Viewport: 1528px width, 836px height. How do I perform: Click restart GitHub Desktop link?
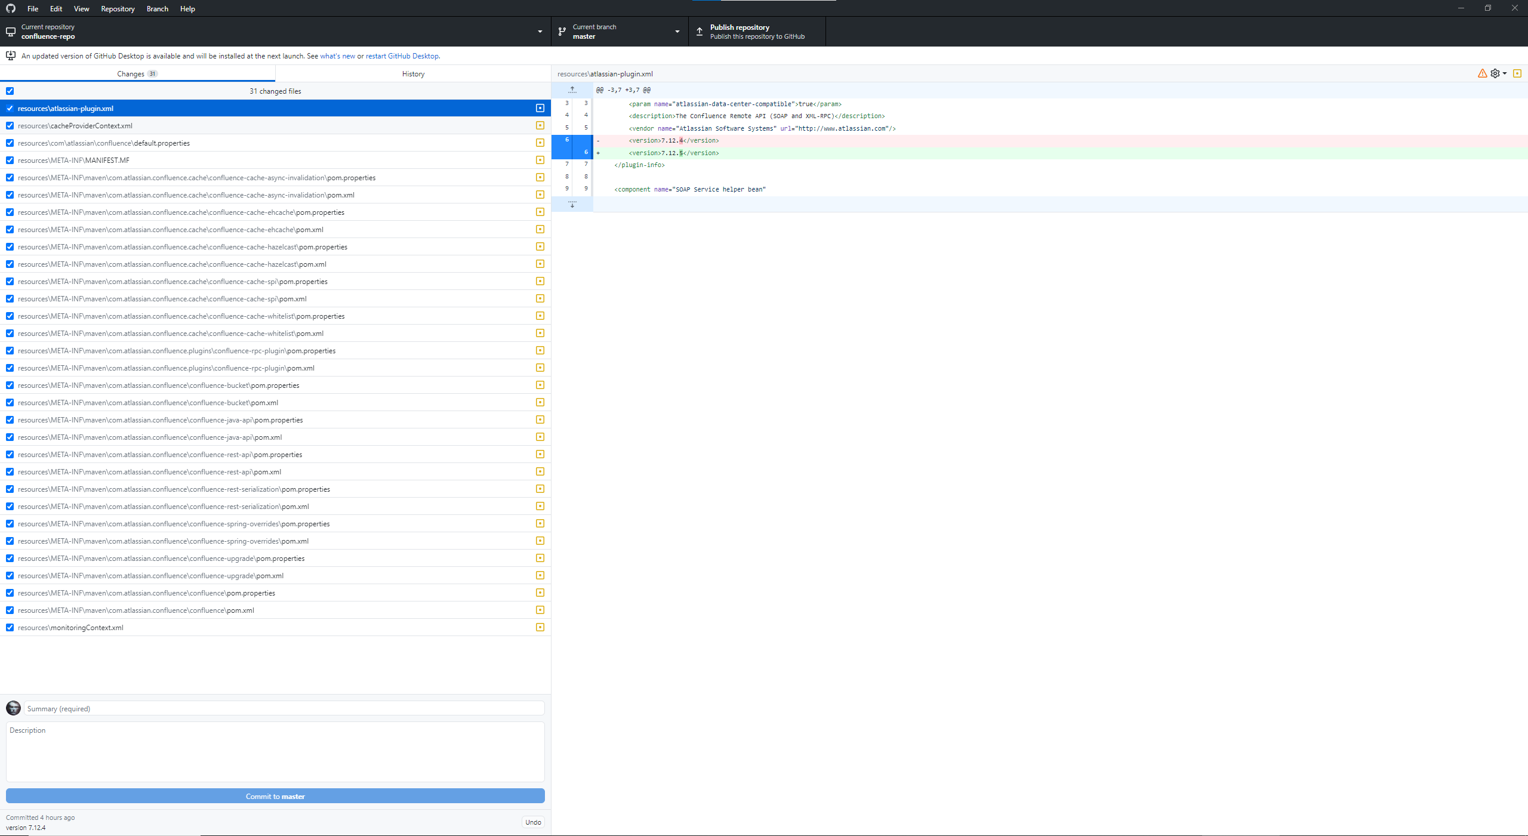tap(402, 55)
